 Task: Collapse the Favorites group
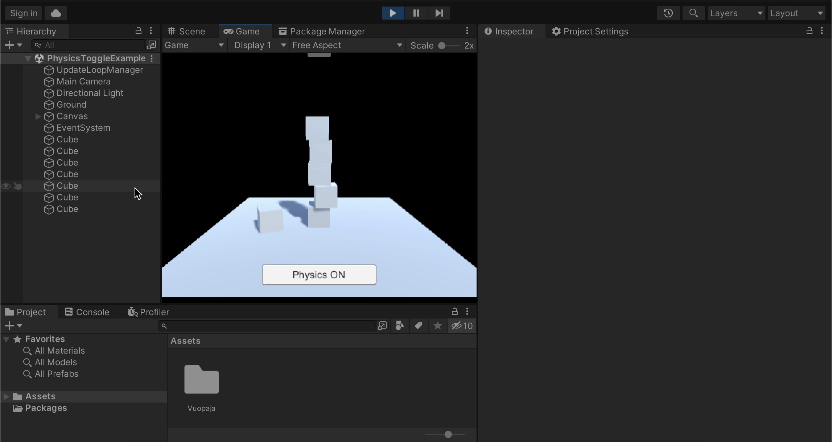6,339
